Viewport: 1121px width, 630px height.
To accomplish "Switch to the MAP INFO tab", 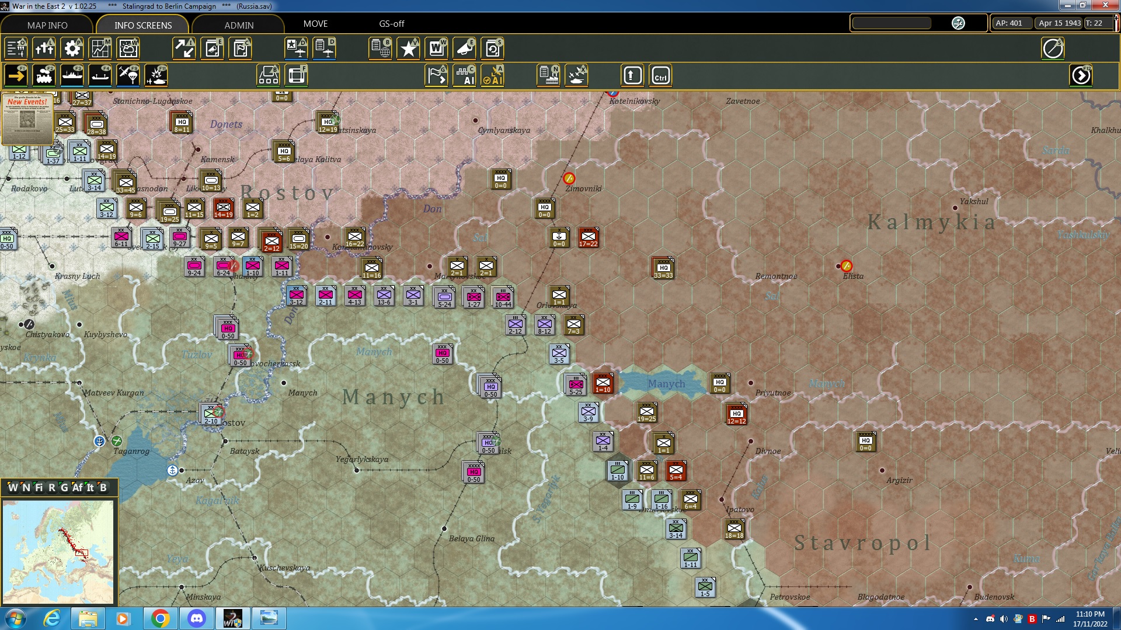I will click(47, 25).
